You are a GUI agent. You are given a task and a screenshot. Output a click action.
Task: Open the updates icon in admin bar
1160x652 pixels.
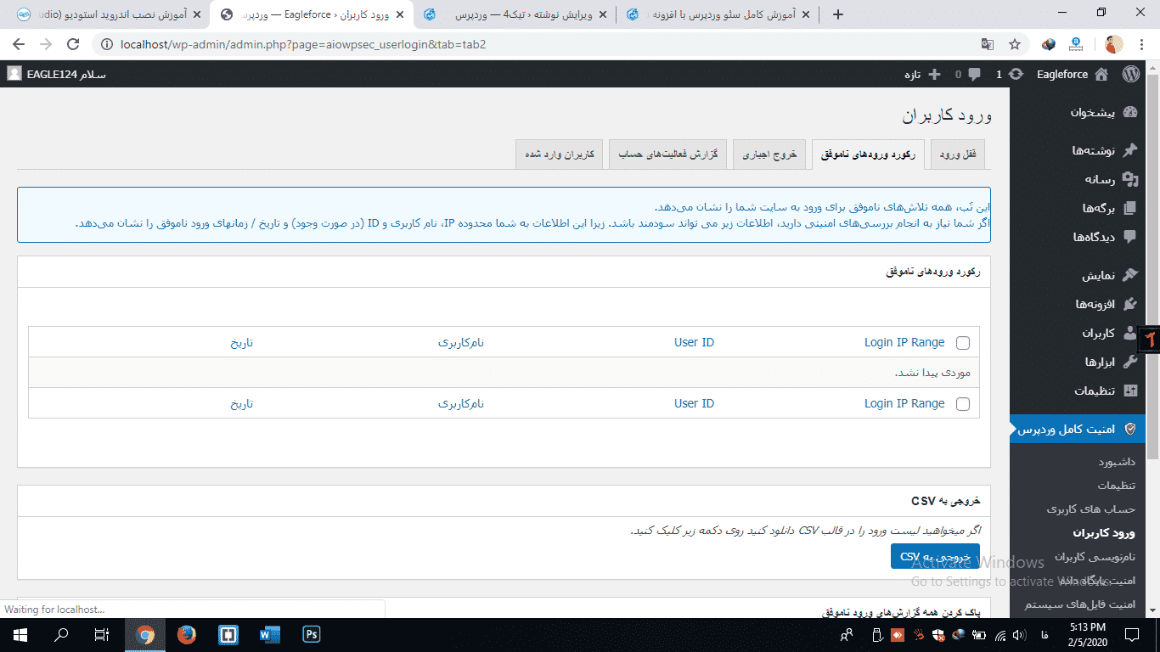(x=1016, y=74)
